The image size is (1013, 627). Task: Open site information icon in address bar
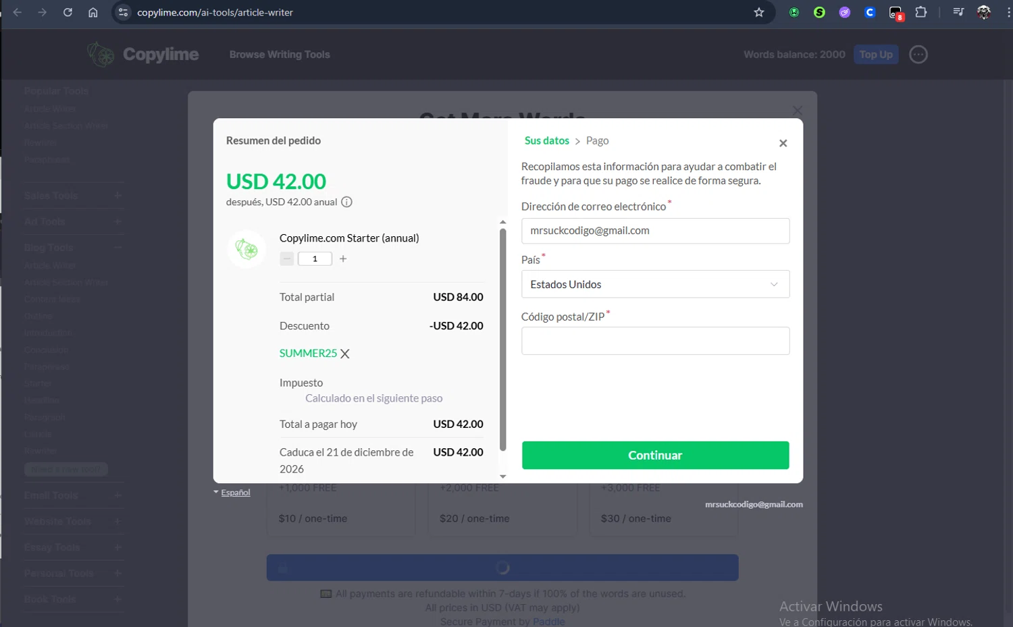click(x=123, y=12)
